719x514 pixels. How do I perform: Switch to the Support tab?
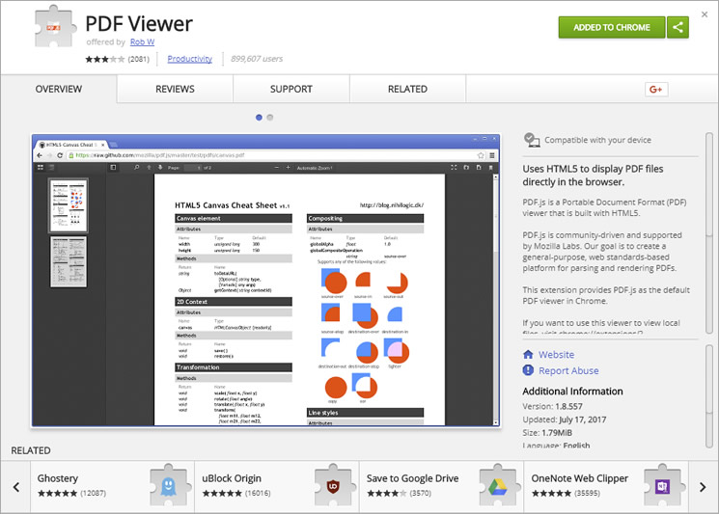[x=291, y=89]
